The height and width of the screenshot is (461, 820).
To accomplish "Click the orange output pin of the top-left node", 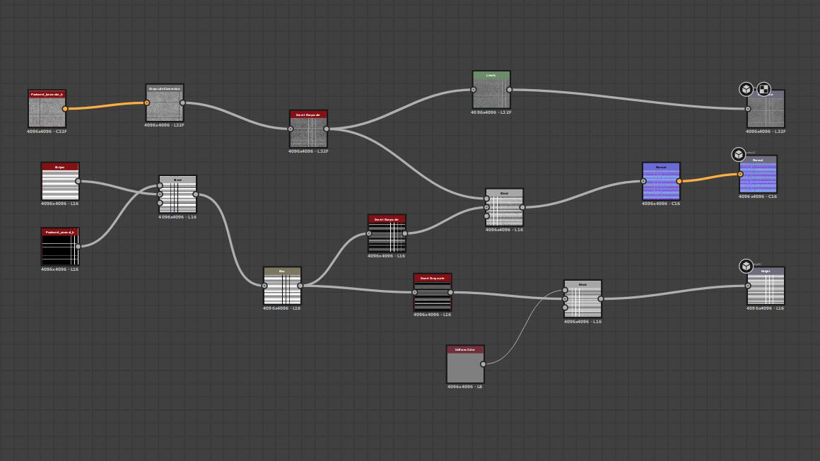I will (65, 109).
